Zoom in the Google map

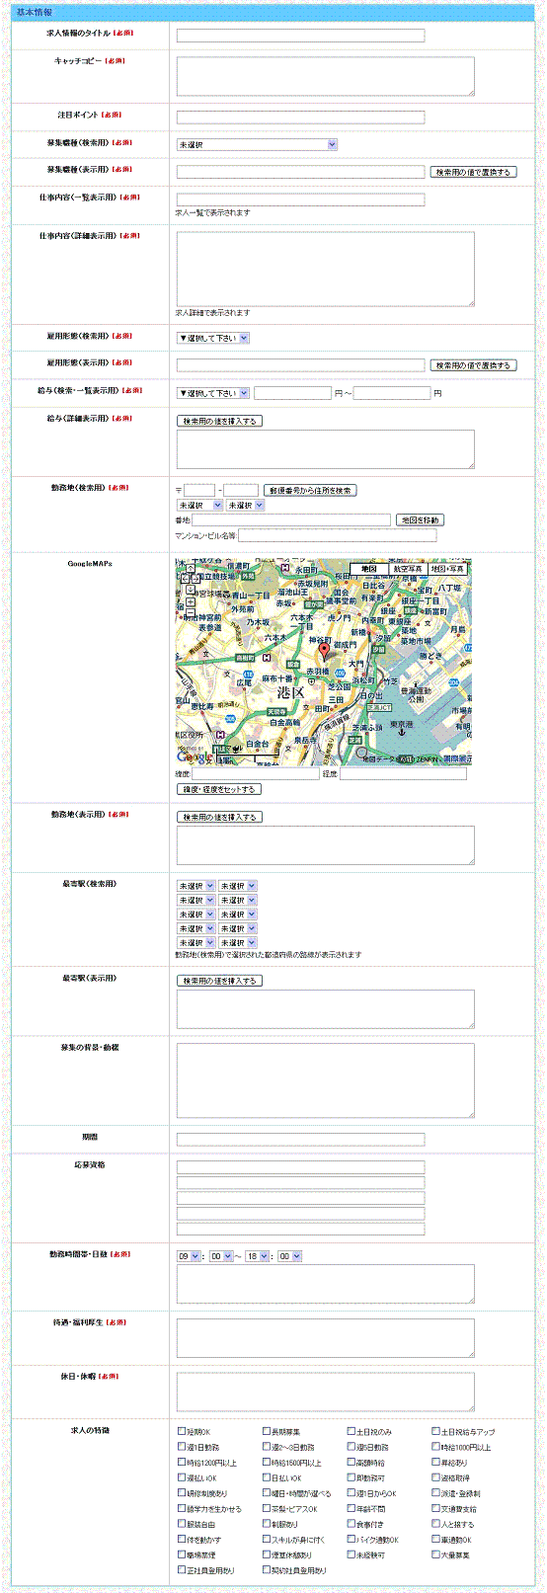coord(191,601)
